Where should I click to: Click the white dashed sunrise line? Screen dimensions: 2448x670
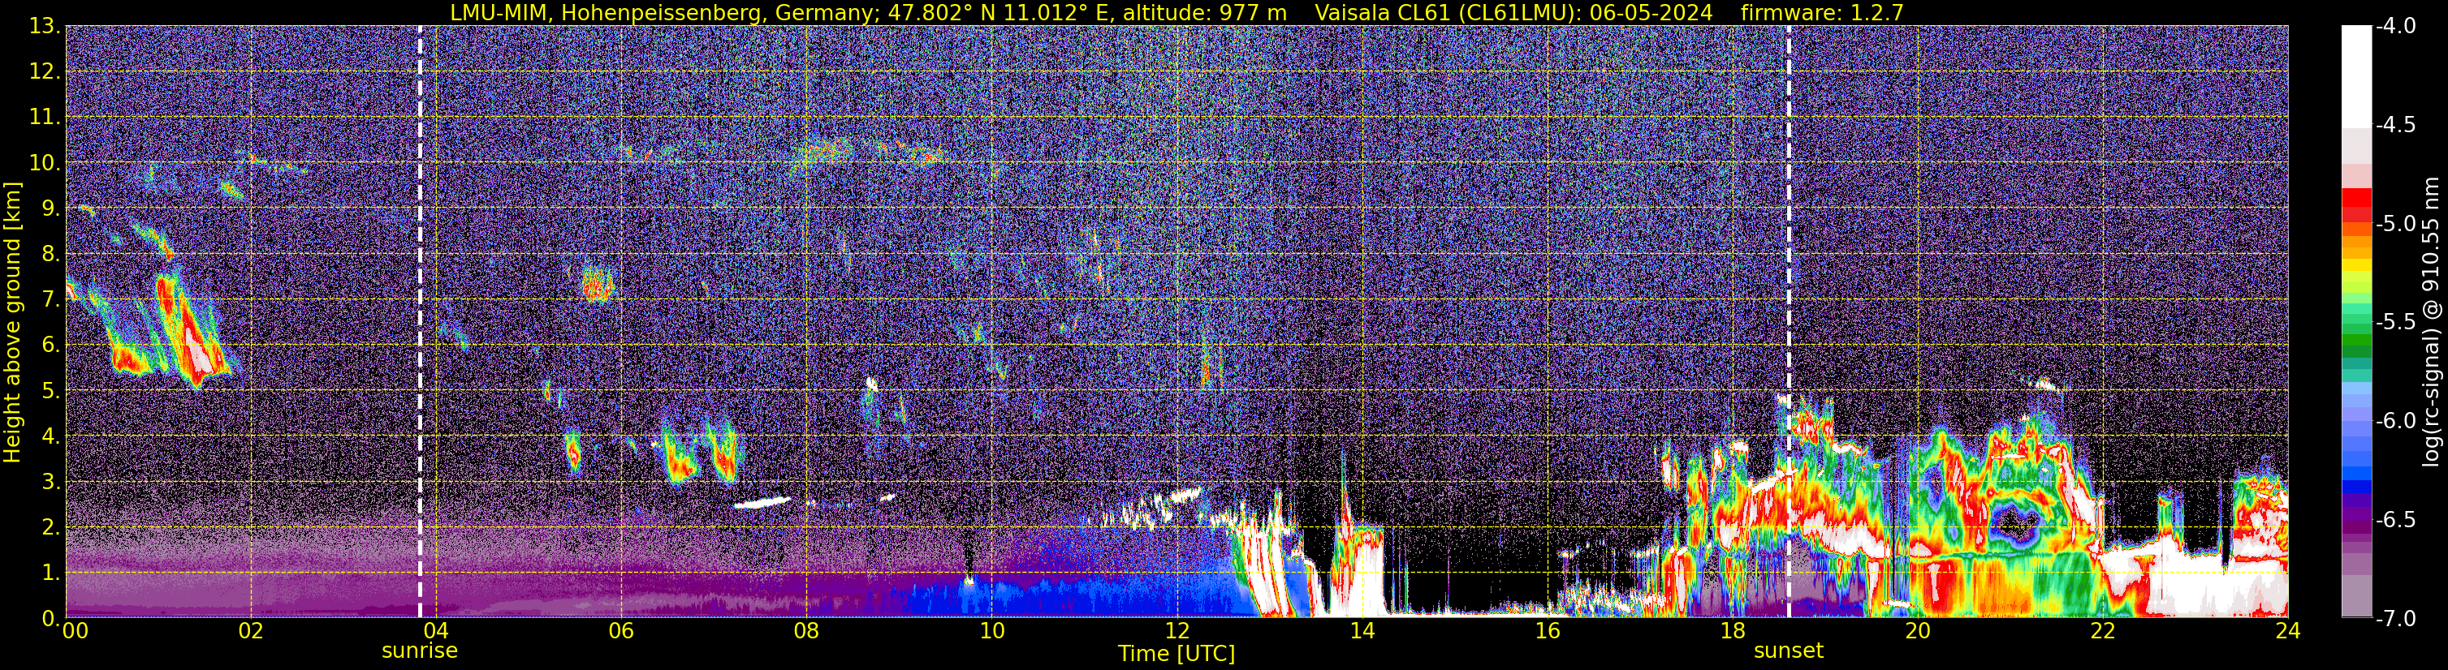419,322
